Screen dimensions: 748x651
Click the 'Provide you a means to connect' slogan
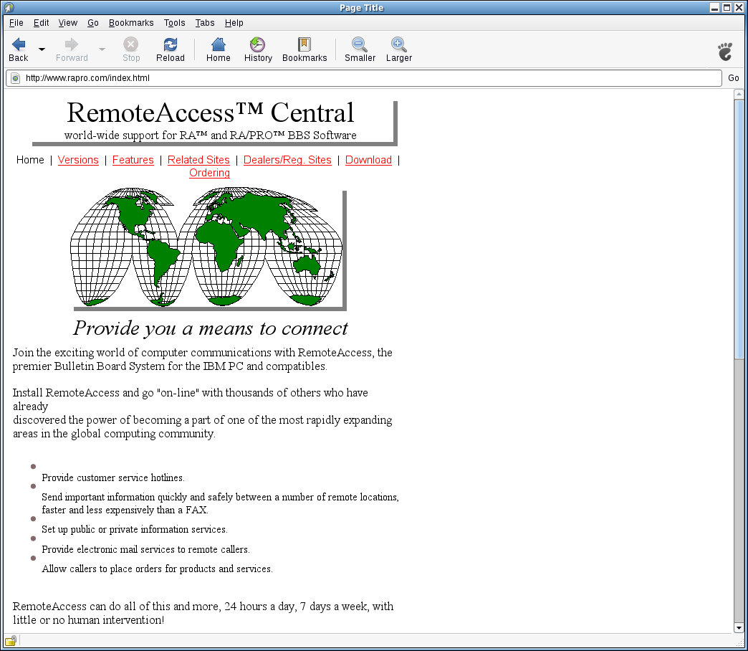click(x=211, y=328)
